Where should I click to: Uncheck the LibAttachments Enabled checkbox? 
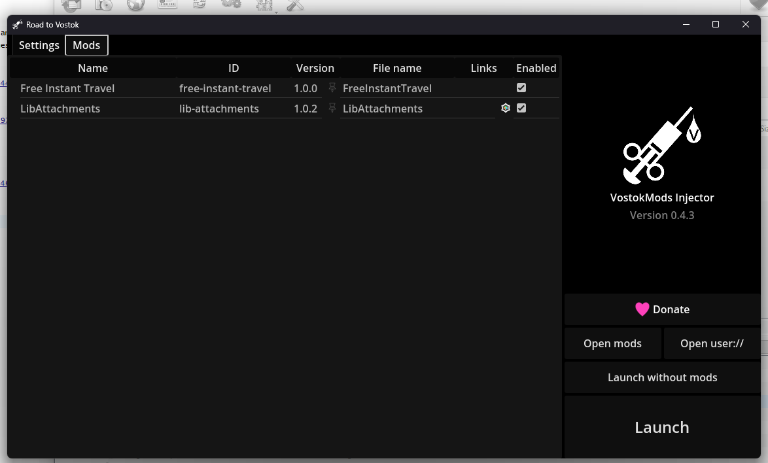point(521,108)
